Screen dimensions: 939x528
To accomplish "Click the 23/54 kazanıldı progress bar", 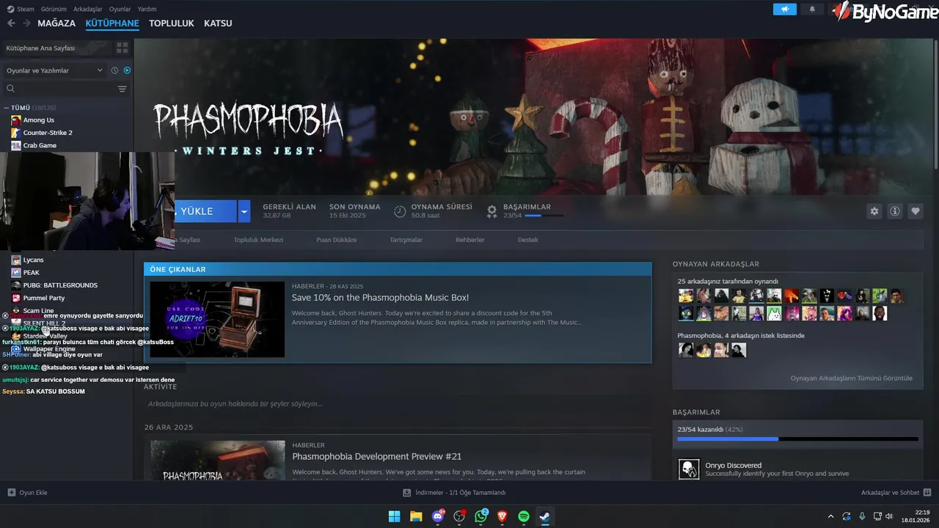I will (797, 439).
